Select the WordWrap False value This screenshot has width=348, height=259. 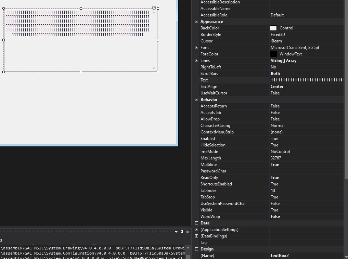[275, 216]
